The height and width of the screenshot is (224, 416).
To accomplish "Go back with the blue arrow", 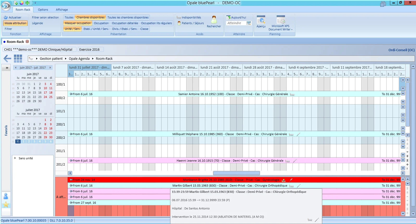I will 7,58.
